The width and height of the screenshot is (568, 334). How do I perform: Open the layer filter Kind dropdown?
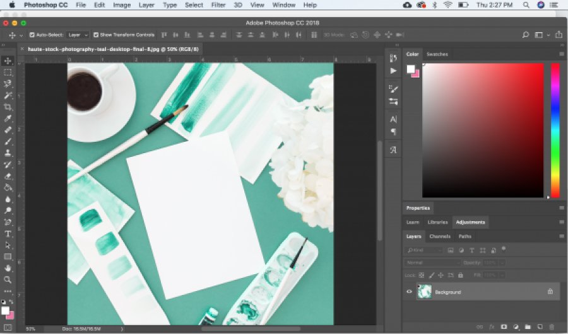click(x=423, y=250)
